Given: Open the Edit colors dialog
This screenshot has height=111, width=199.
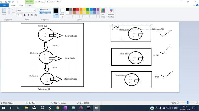Looking at the screenshot, I should 103,13.
